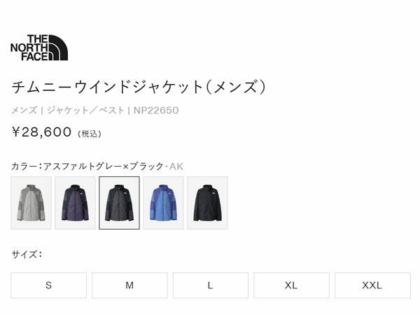Screen dimensions: 420x315
Task: Click the product title チムニーウインドジャケット
Action: click(x=108, y=87)
